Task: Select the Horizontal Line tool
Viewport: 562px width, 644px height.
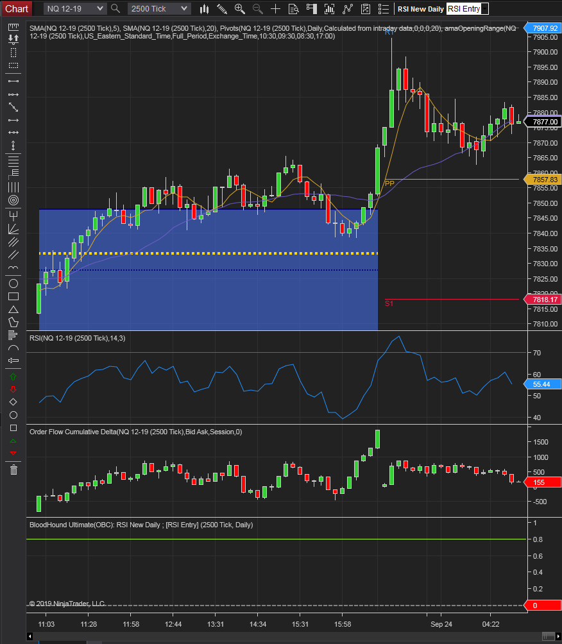Action: (13, 133)
